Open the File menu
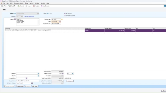This screenshot has width=166, height=93. pos(4,3)
